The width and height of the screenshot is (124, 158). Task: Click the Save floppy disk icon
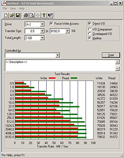[x=18, y=15]
